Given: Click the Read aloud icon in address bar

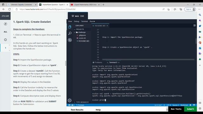Looking at the screenshot, I should coord(164,9).
